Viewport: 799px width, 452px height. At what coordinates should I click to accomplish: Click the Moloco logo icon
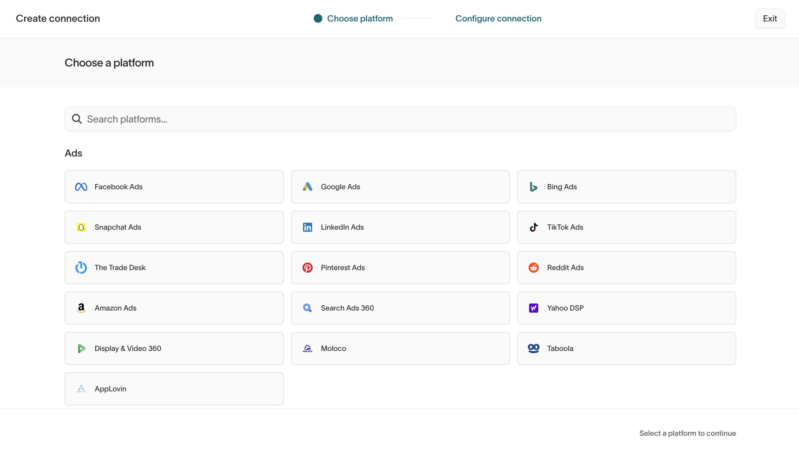click(x=307, y=348)
